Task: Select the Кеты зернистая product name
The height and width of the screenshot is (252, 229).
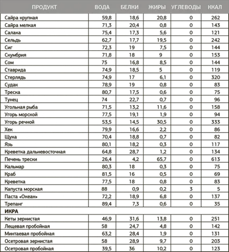Action: 22,219
